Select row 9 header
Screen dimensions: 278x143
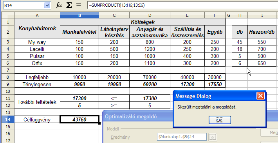coord(8,84)
